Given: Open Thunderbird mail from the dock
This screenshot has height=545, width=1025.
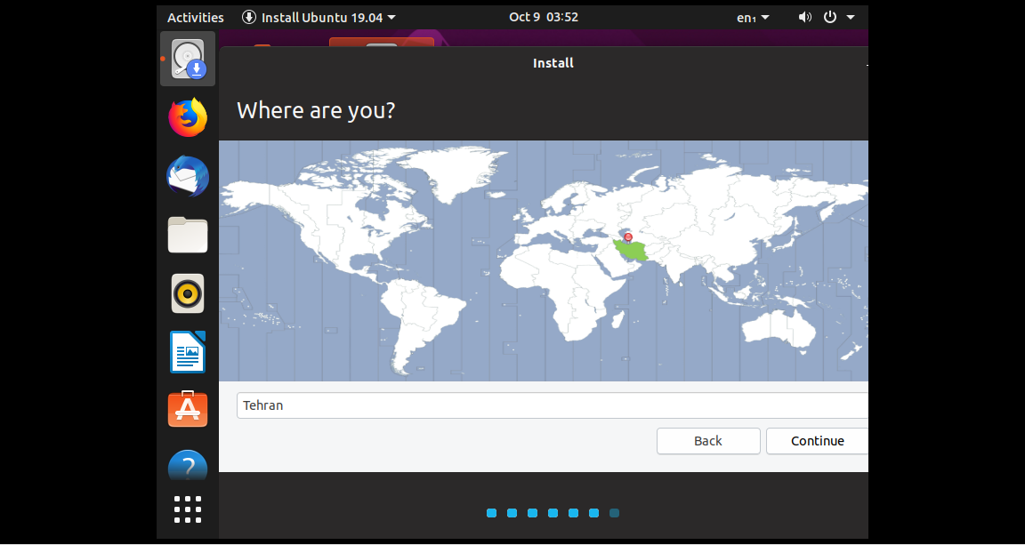Looking at the screenshot, I should 188,177.
